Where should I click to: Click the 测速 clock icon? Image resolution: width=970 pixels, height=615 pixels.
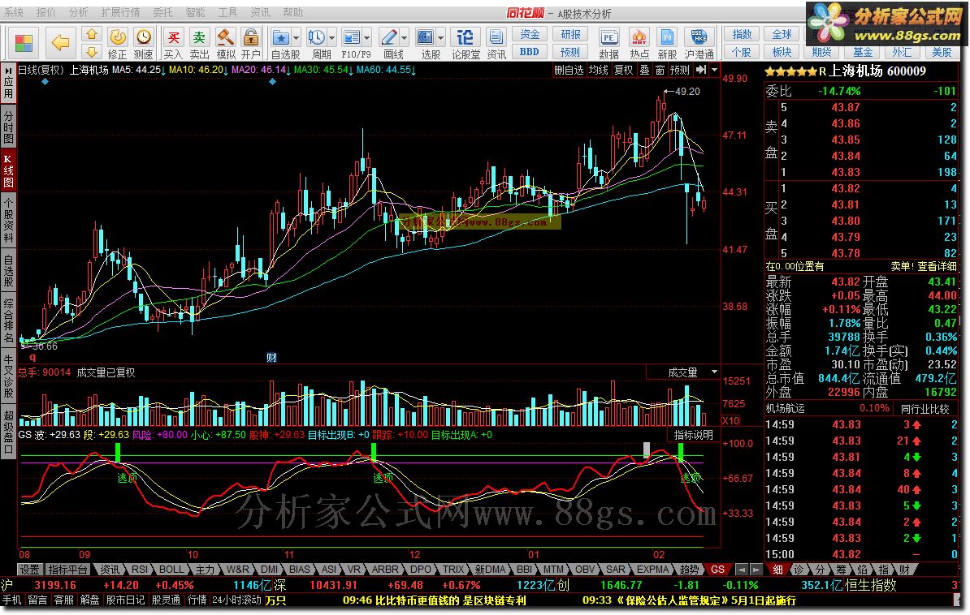144,37
